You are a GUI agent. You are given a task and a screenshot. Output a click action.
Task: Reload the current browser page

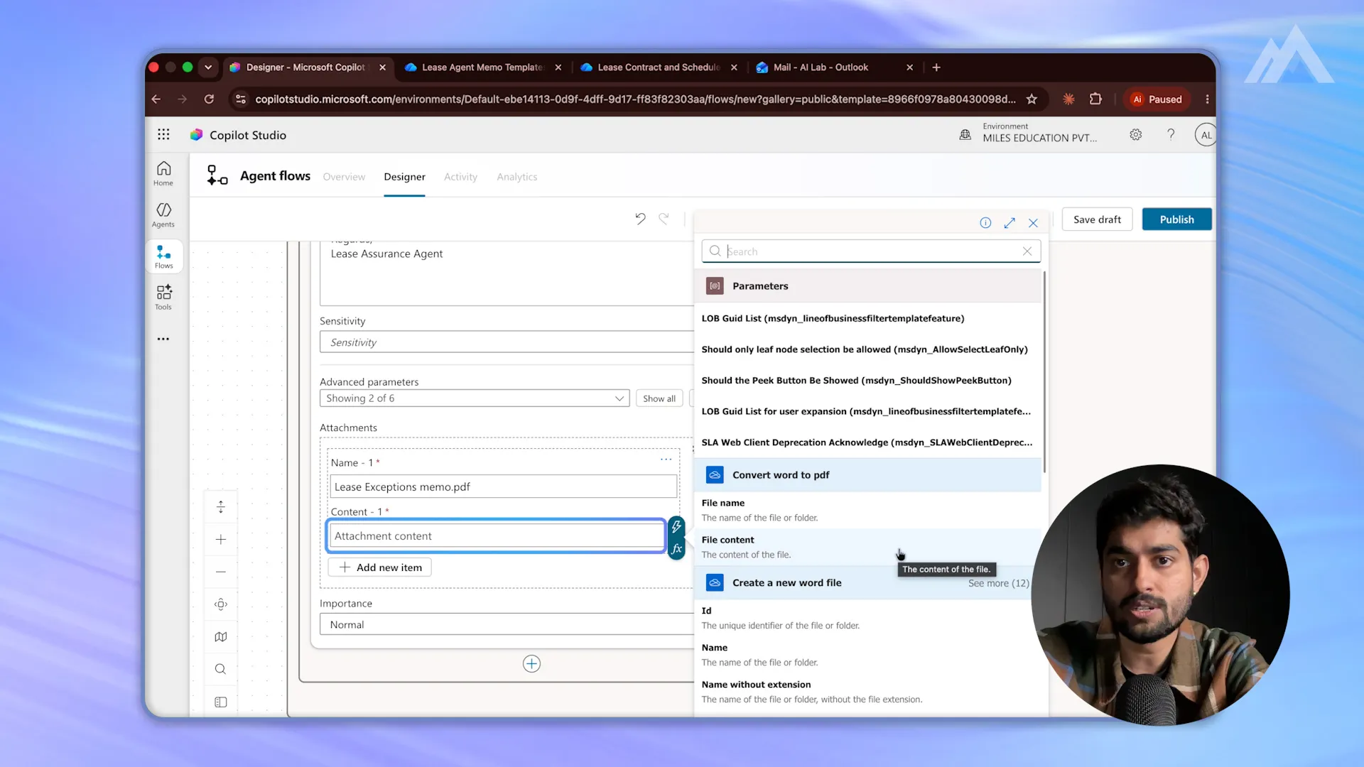tap(209, 99)
